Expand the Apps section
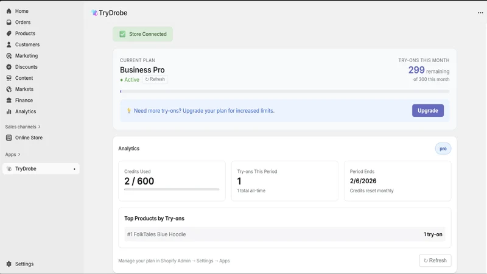The image size is (487, 274). [13, 155]
